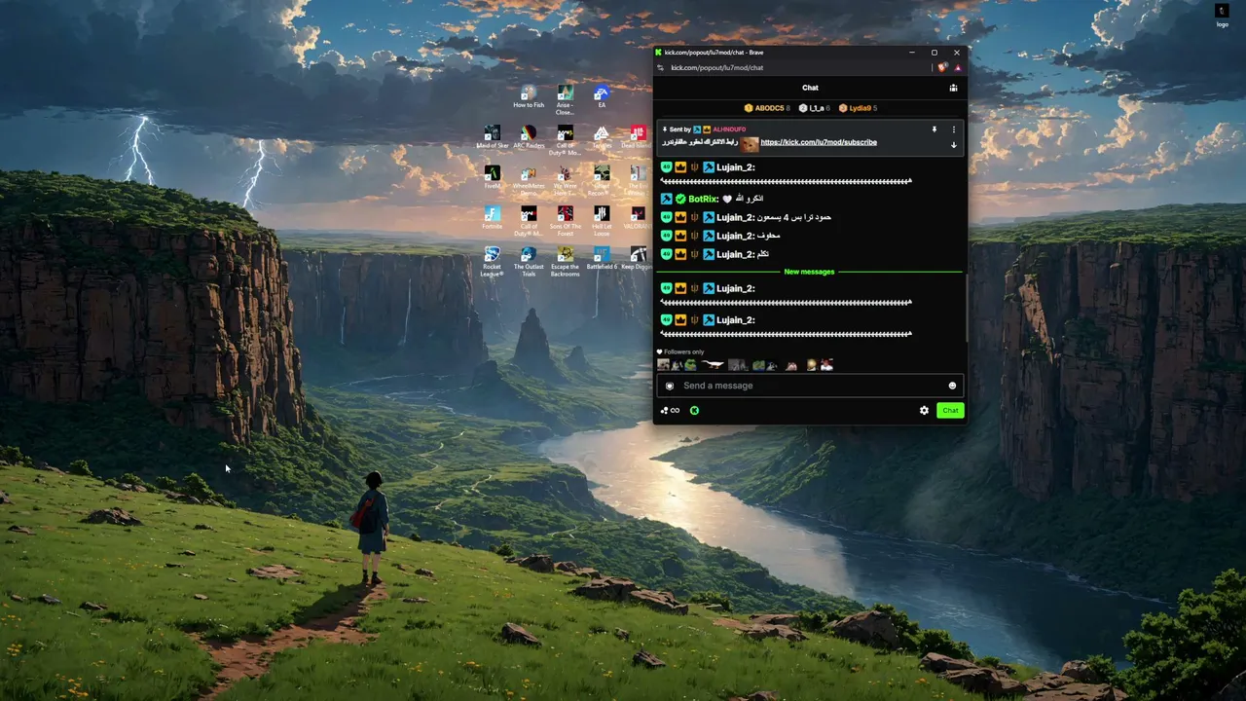This screenshot has width=1246, height=701.
Task: Click the BotRix username
Action: coord(703,199)
